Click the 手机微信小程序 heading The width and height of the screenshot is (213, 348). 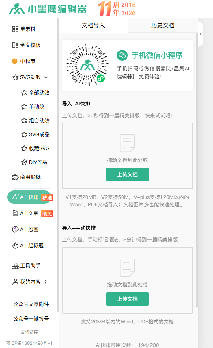[157, 55]
